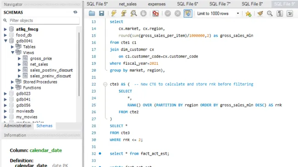The height and width of the screenshot is (167, 298).
Task: Execute the query with lightning bolt icon
Action: (x=114, y=13)
